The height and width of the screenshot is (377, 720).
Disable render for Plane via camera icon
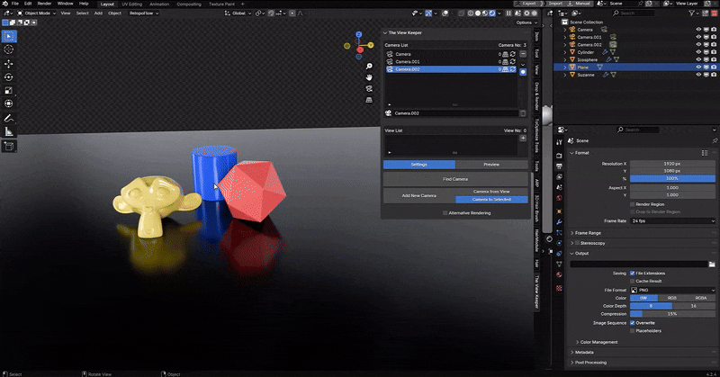point(714,67)
